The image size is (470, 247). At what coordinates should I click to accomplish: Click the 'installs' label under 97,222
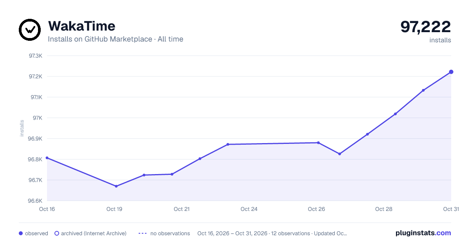click(440, 40)
